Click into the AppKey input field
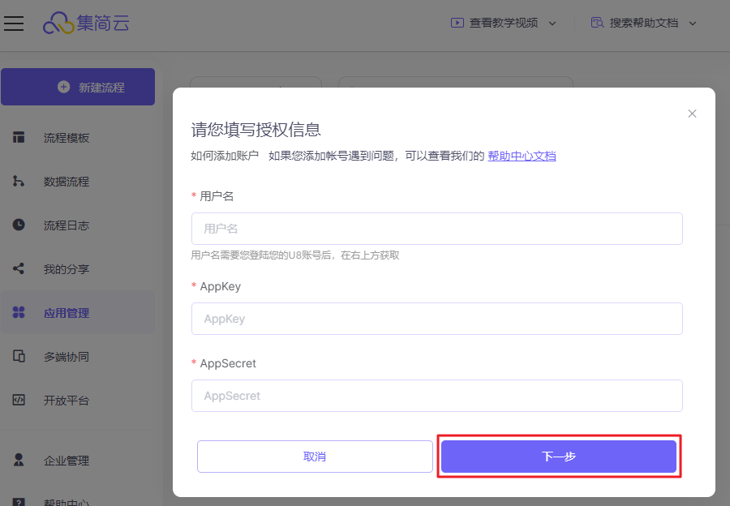This screenshot has width=730, height=506. point(436,319)
